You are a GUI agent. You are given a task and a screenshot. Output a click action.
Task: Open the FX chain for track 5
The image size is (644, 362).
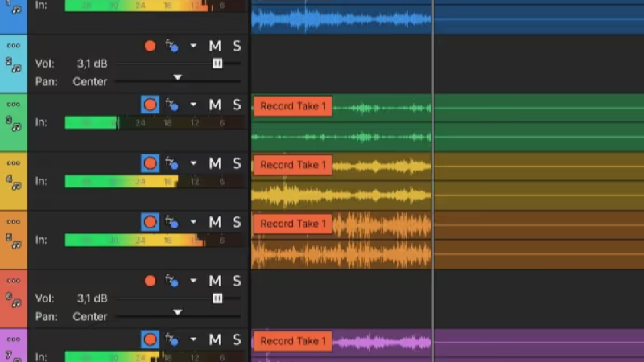coord(171,222)
